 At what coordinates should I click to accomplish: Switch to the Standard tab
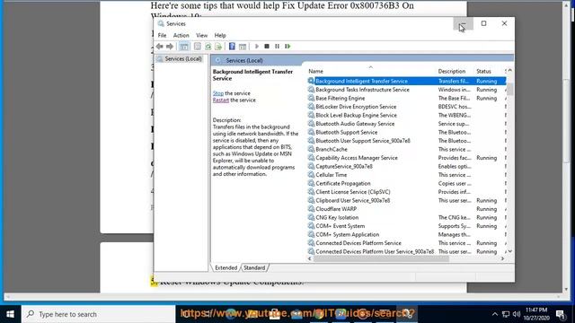pos(254,267)
